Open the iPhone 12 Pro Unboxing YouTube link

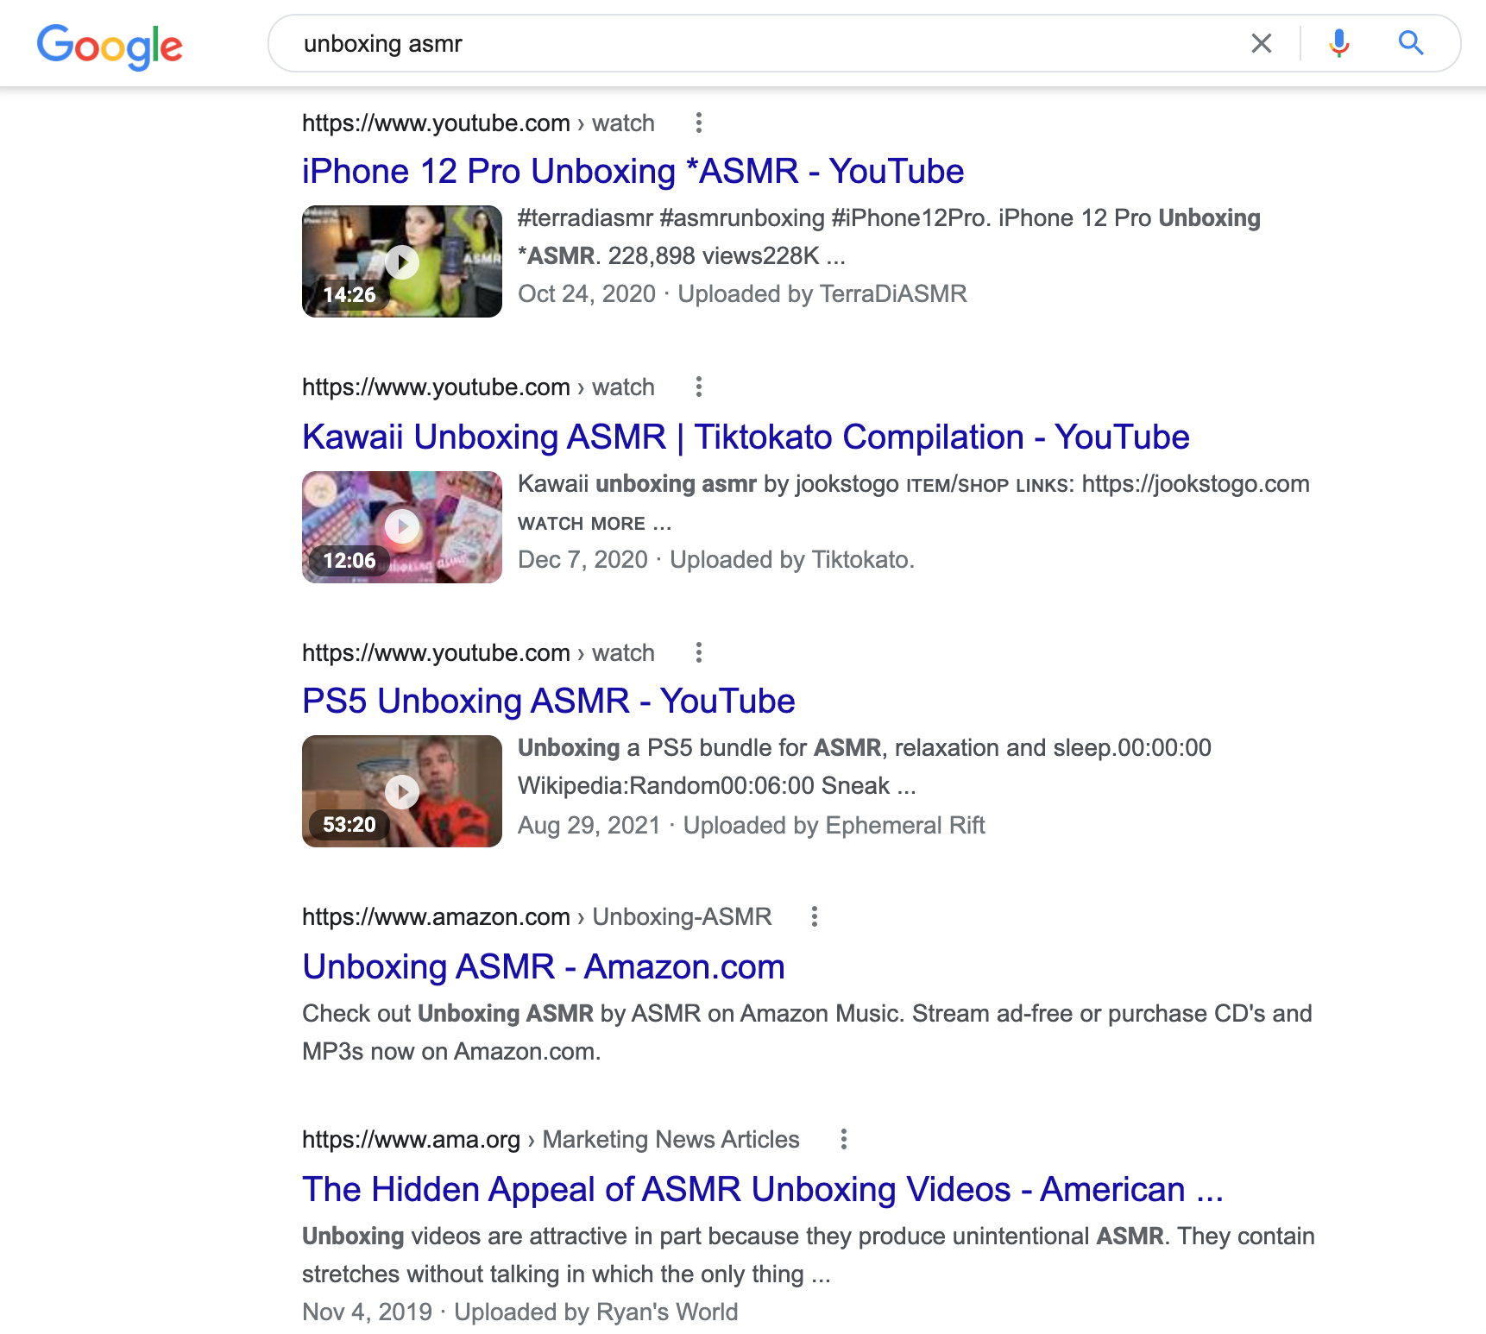point(632,171)
